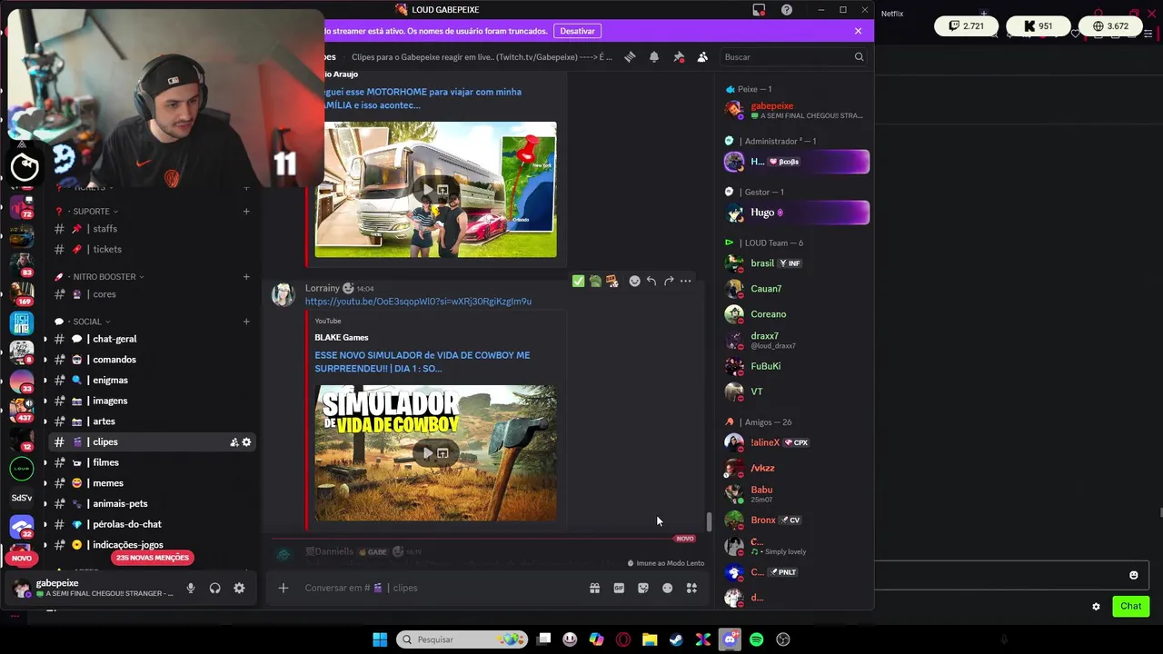
Task: Open the cowboy simulator video title link
Action: 422,362
